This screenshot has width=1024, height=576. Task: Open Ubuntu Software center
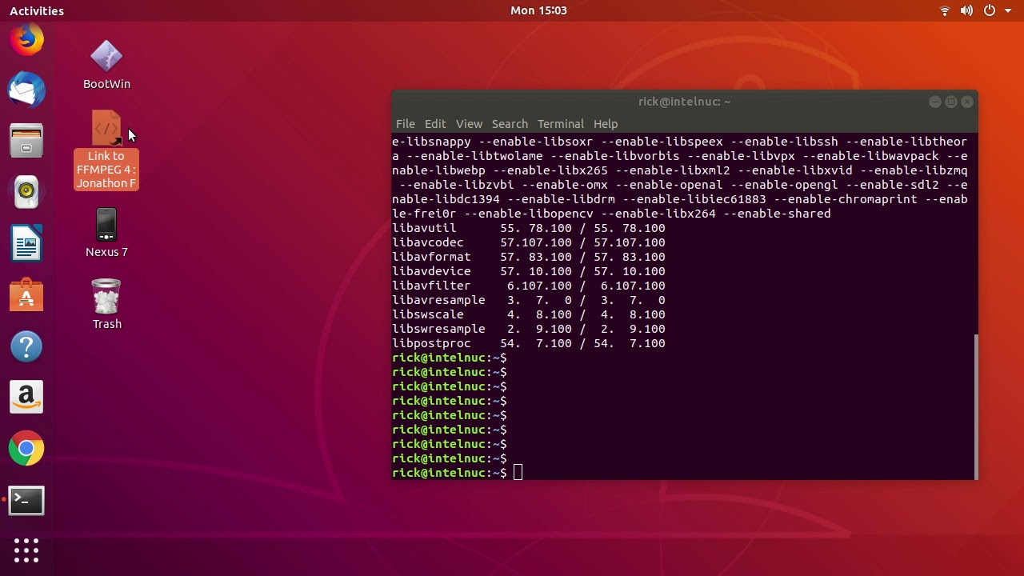(26, 295)
